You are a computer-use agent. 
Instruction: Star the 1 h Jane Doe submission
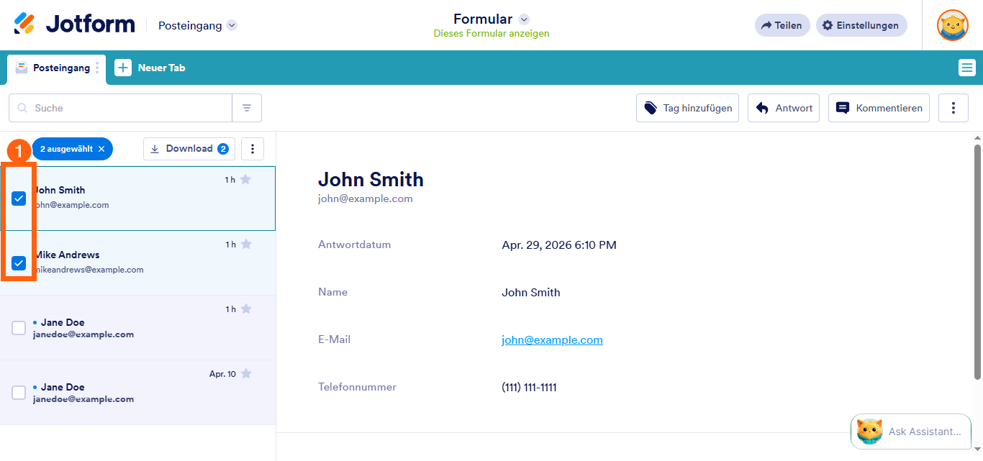tap(245, 309)
